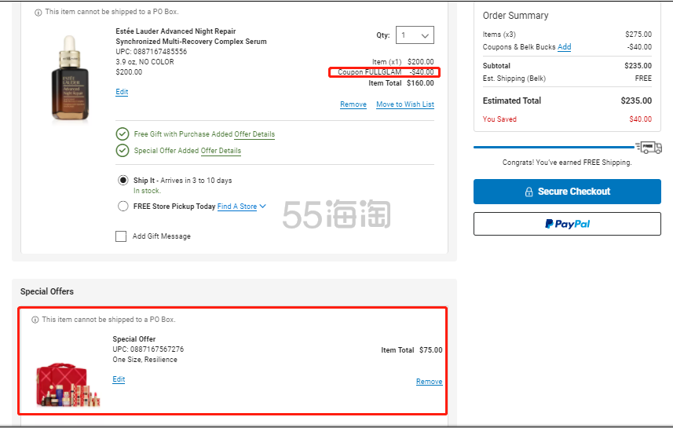This screenshot has width=673, height=428.
Task: Click the 3.9 oz, NO COLOR text
Action: 144,62
